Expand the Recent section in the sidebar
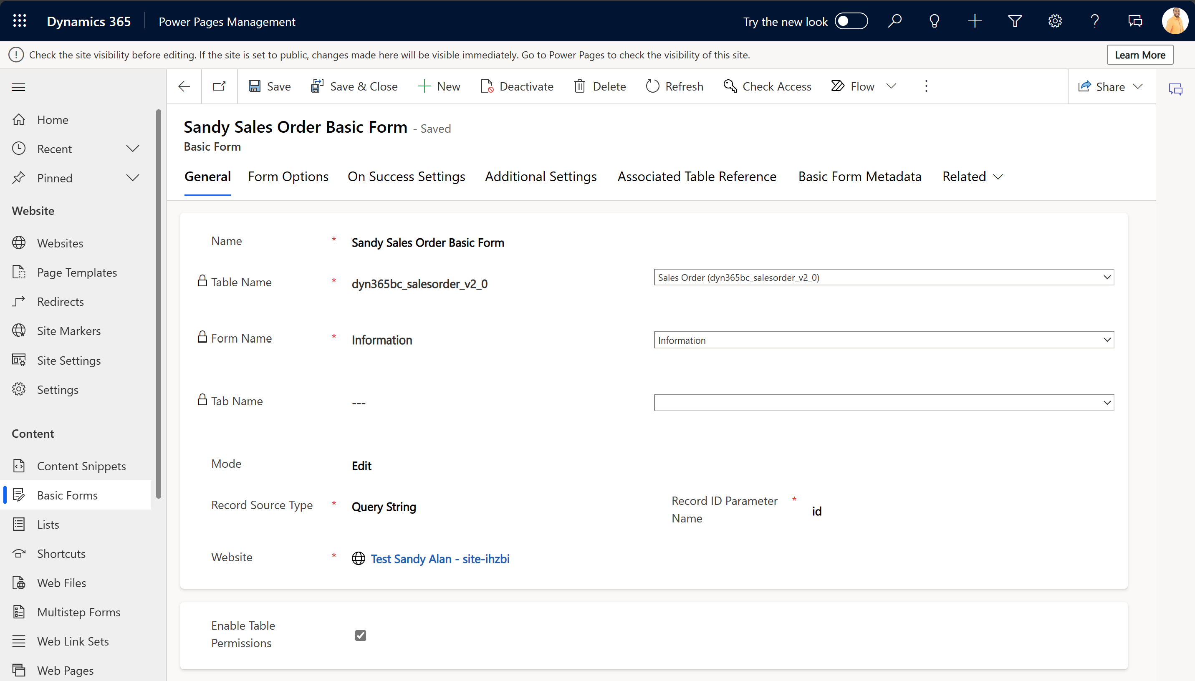The width and height of the screenshot is (1195, 681). click(x=133, y=149)
